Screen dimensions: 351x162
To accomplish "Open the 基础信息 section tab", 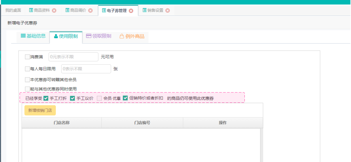I will pyautogui.click(x=33, y=36).
